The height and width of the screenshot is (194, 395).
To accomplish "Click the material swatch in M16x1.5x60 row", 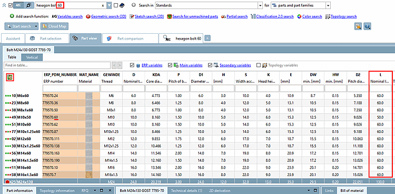I will (88, 174).
